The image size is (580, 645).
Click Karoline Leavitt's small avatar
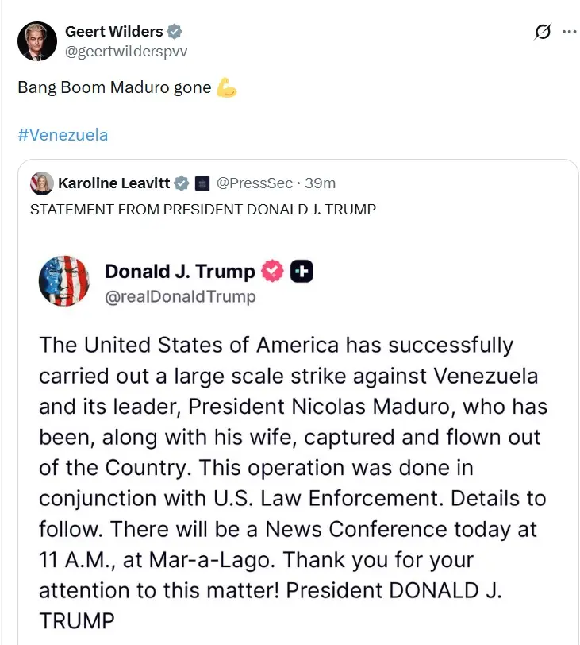(42, 183)
